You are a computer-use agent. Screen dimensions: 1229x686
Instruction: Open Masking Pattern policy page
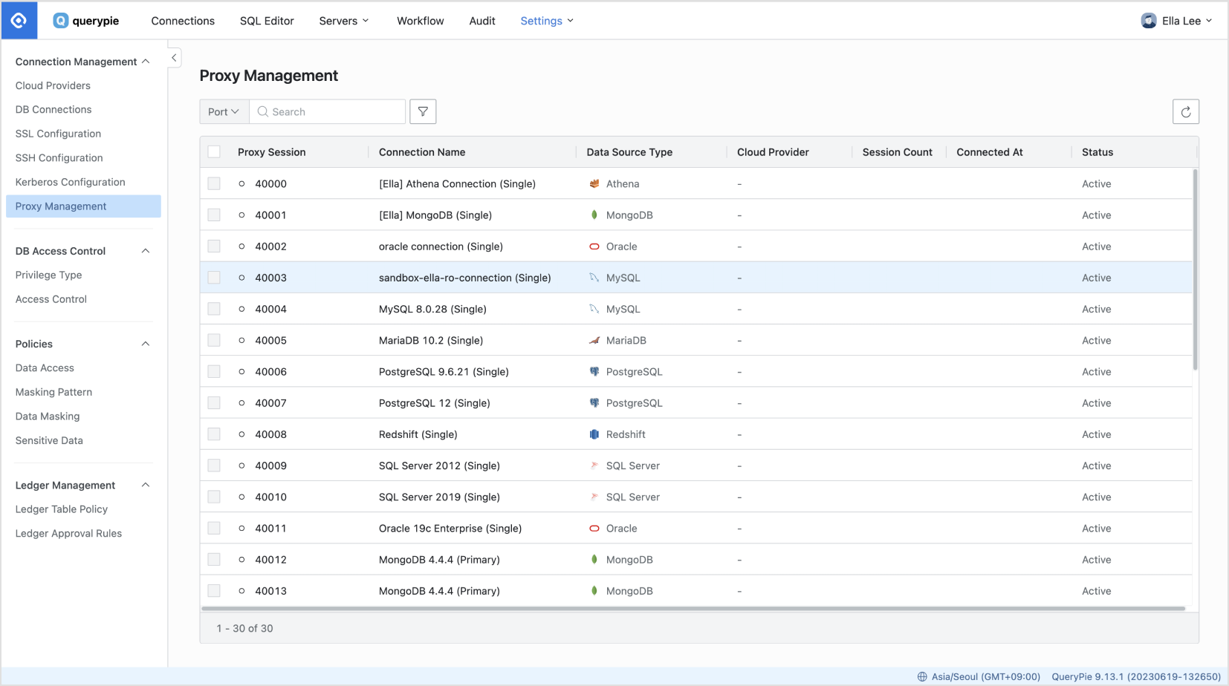click(x=53, y=392)
